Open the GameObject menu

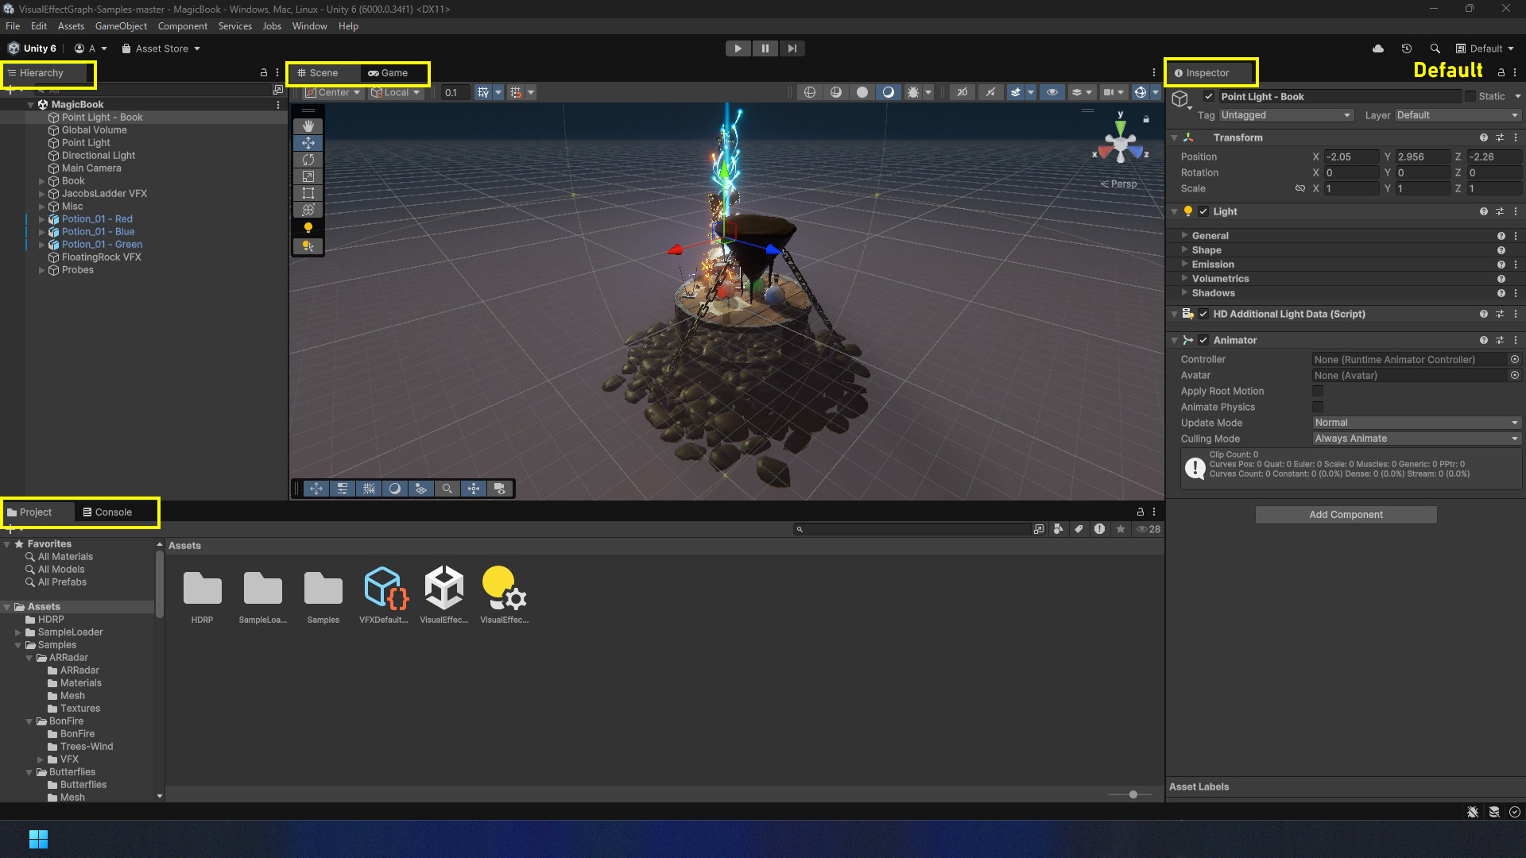(x=121, y=26)
